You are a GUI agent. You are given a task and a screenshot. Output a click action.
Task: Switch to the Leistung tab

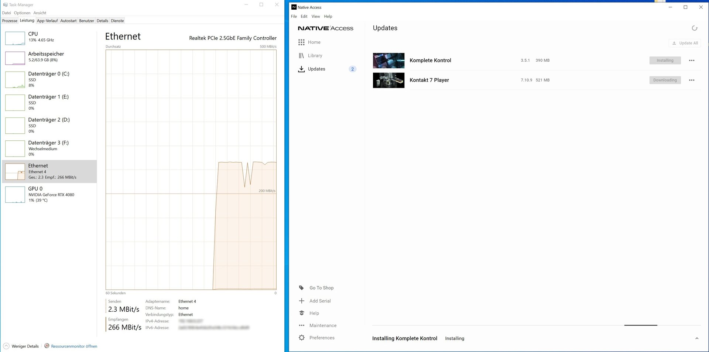pos(27,21)
